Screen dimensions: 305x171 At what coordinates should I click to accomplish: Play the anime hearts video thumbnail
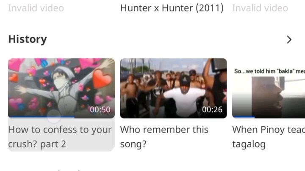(x=61, y=88)
